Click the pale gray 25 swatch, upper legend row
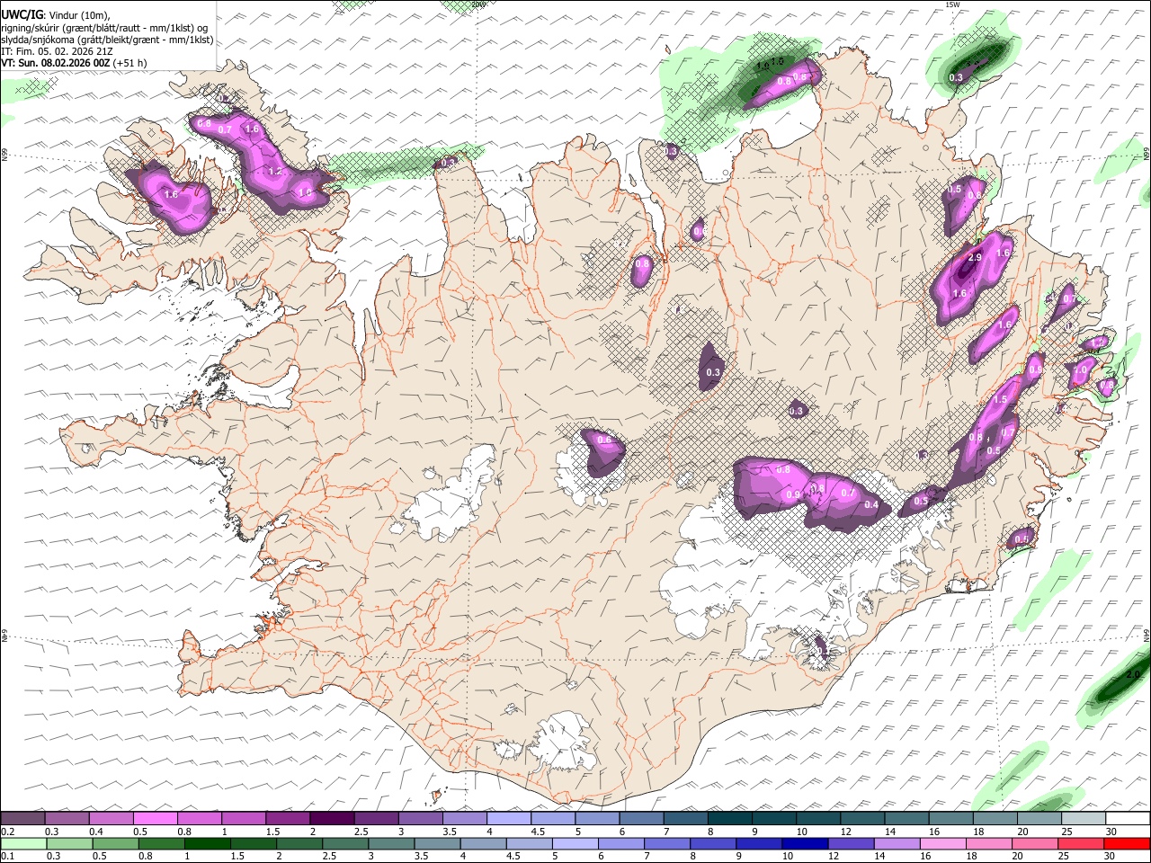1151x863 pixels. coord(1083,819)
